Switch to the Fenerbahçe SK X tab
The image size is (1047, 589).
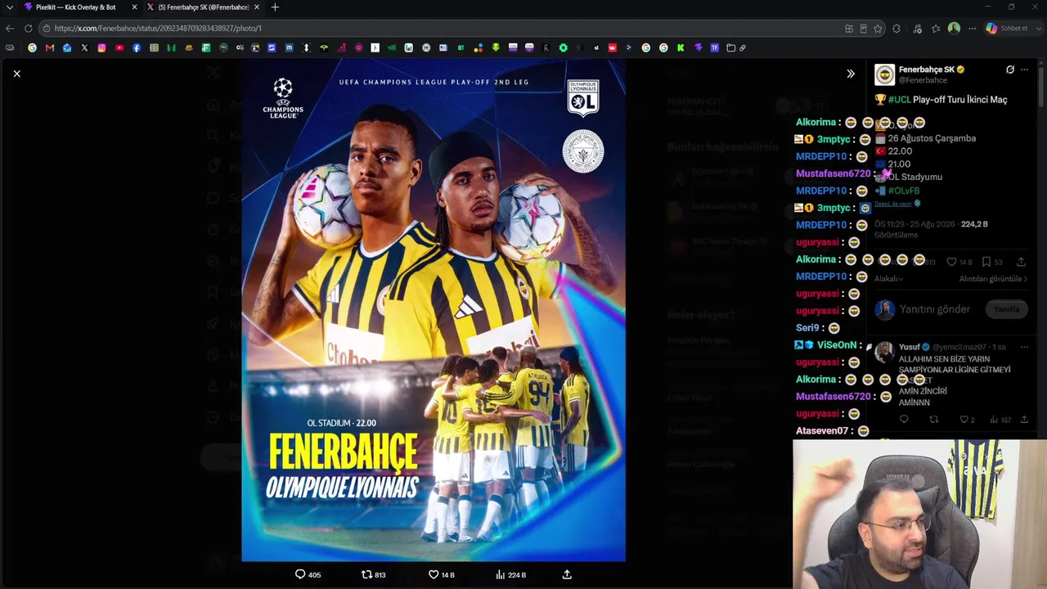(x=202, y=7)
